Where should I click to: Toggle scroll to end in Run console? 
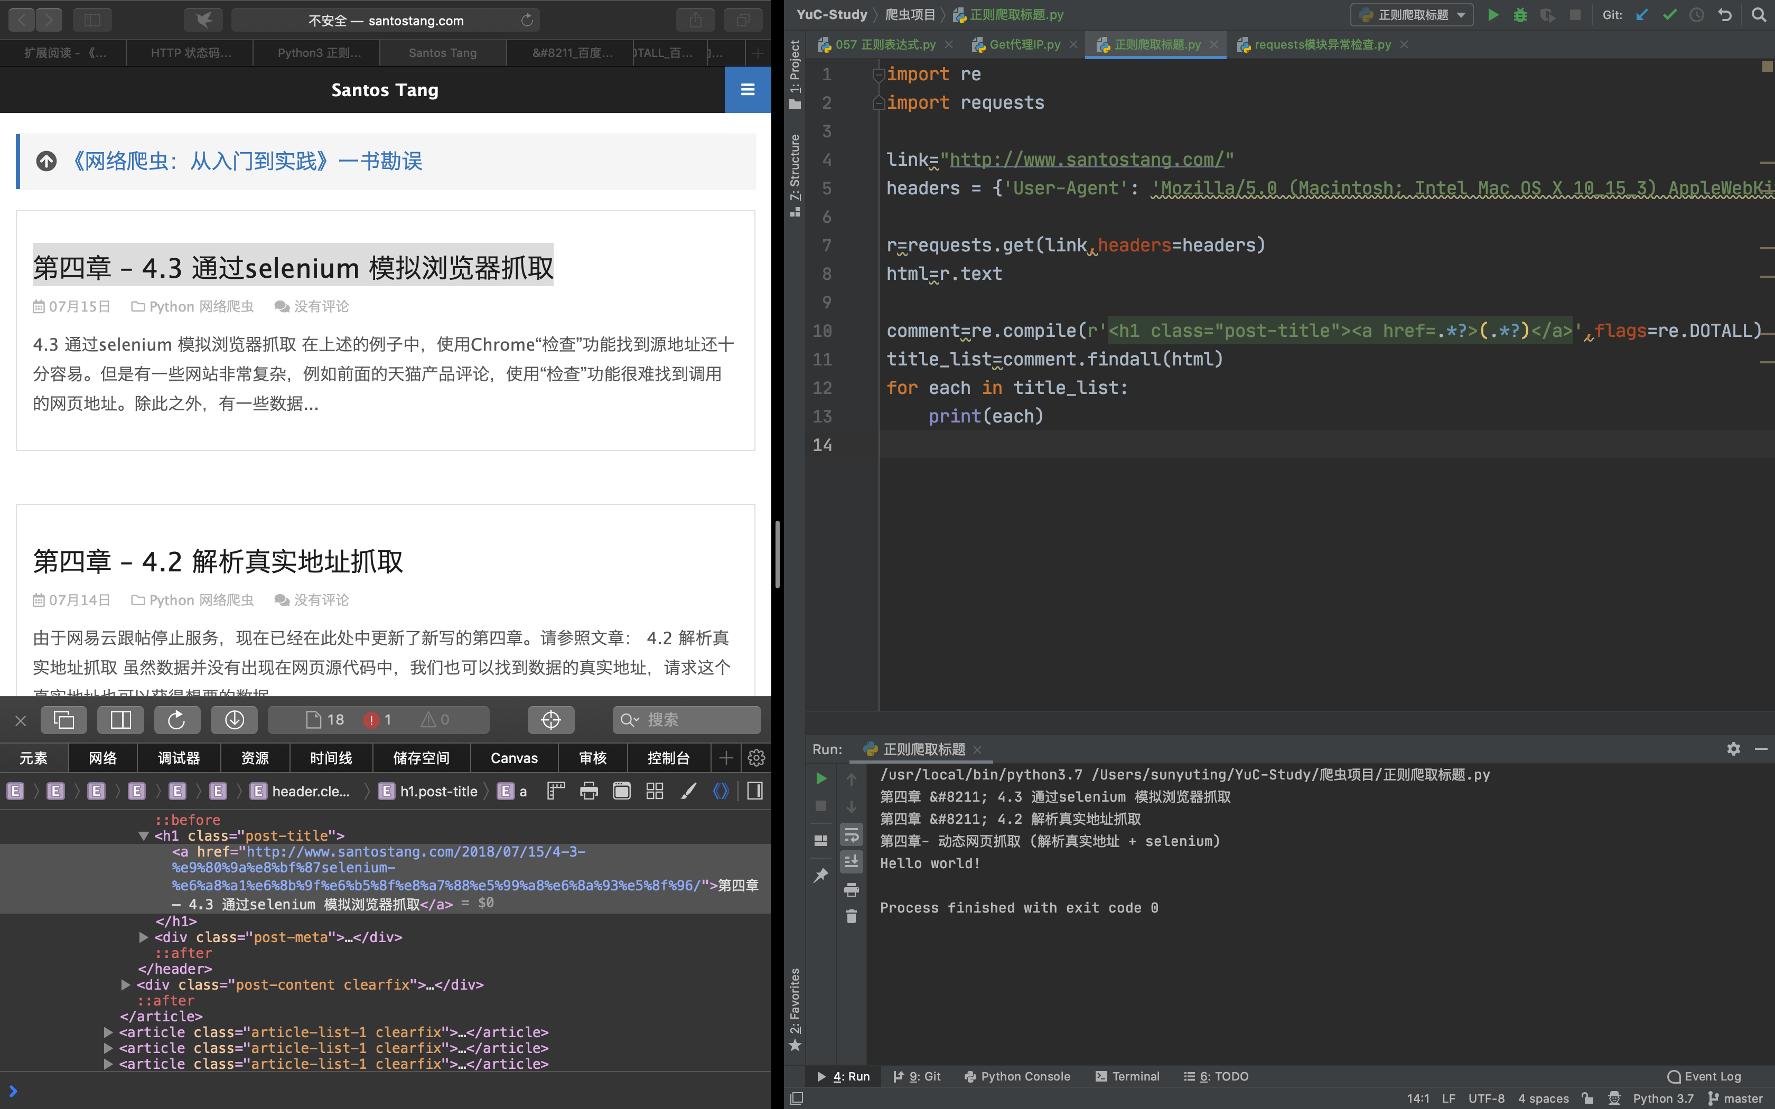851,861
